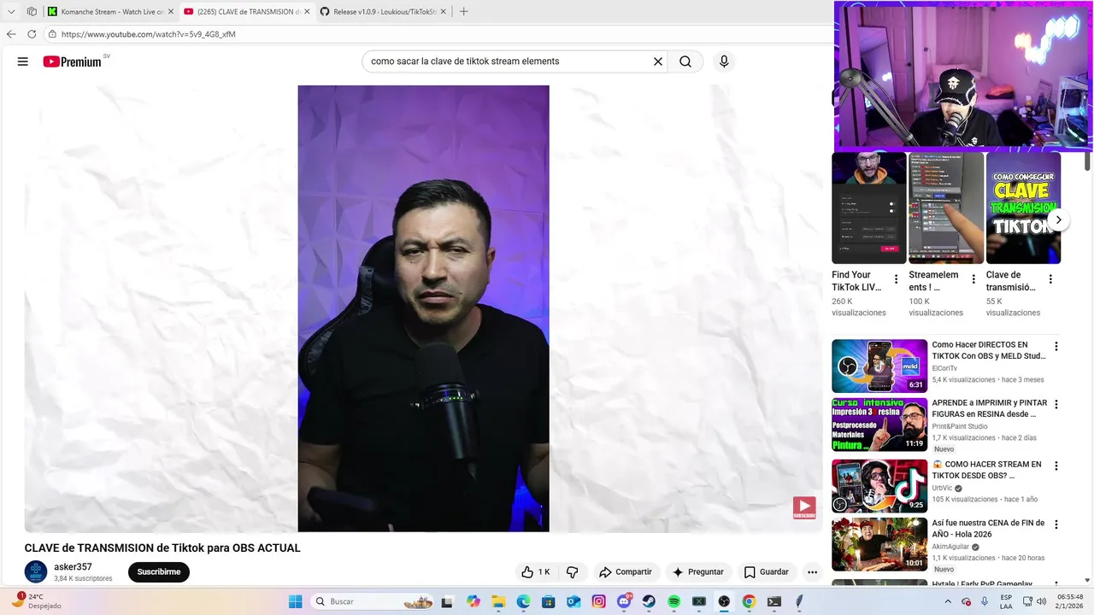The image size is (1094, 615).
Task: Open Windows Start menu
Action: (295, 601)
